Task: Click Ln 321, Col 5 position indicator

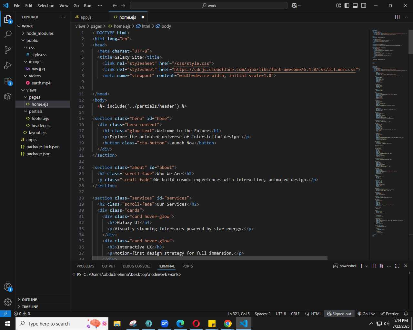Action: tap(239, 314)
